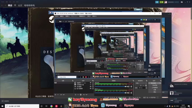
Task: Toggle visibility of 视频捕获设备 source
Action: pyautogui.click(x=91, y=85)
